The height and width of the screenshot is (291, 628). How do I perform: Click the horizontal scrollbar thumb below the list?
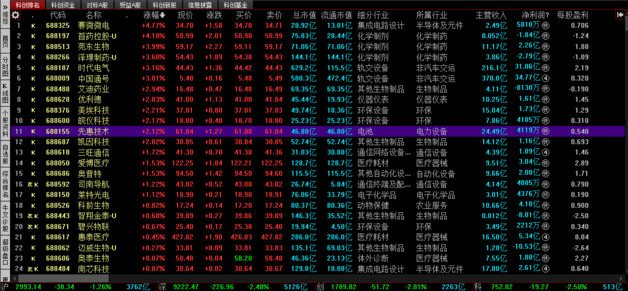[x=63, y=279]
